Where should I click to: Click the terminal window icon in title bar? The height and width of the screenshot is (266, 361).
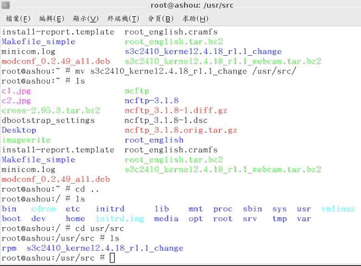coord(5,5)
